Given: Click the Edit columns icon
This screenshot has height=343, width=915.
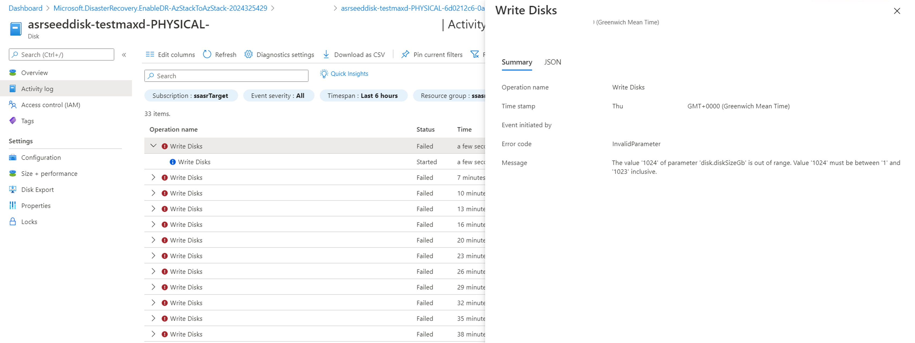Looking at the screenshot, I should click(x=150, y=54).
